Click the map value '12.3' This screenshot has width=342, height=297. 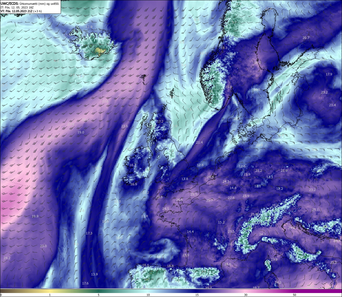coord(270,177)
